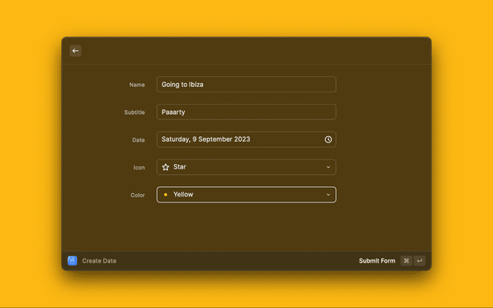Expand the Color dropdown chevron
This screenshot has width=493, height=308.
point(328,195)
